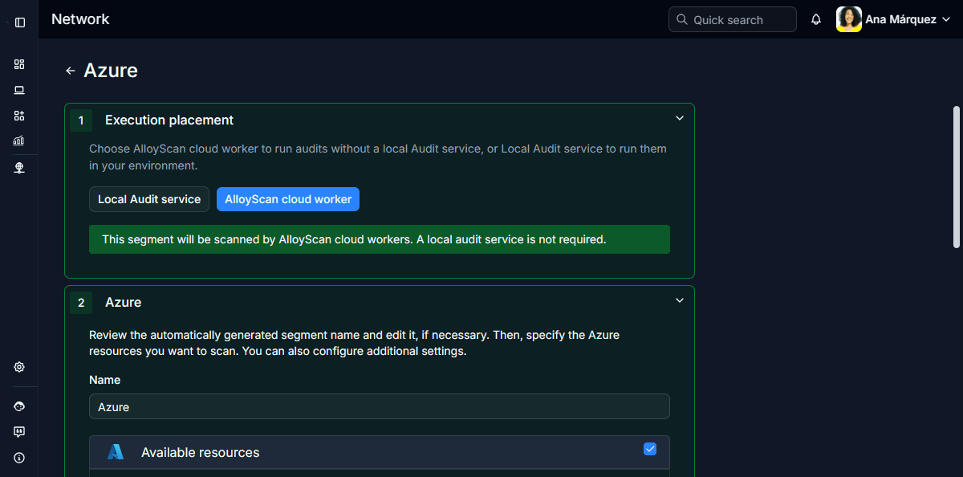963x477 pixels.
Task: Click the Name input field containing Azure
Action: point(380,406)
